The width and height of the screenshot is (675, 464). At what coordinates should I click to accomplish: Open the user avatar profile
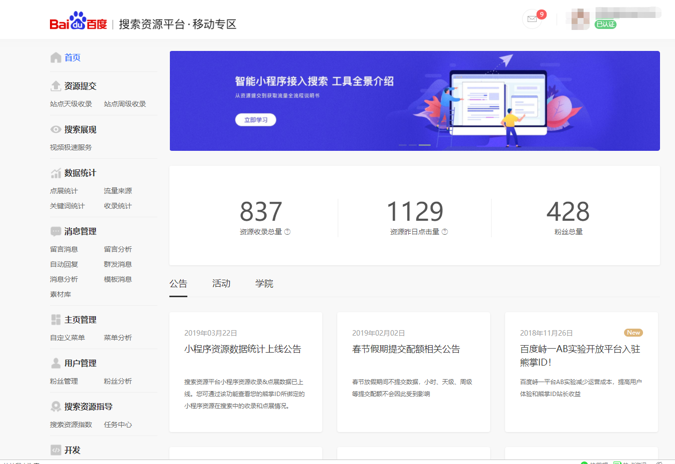tap(581, 19)
